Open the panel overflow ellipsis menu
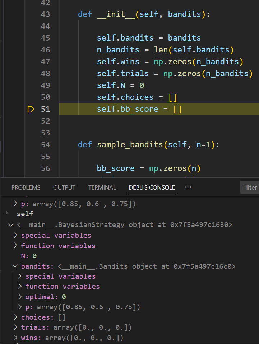This screenshot has width=259, height=344. [x=188, y=187]
